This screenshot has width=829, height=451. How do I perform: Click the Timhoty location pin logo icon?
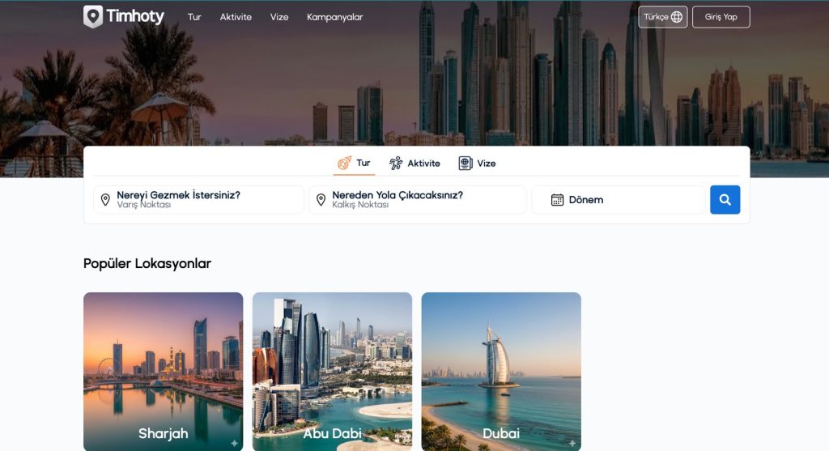(93, 16)
